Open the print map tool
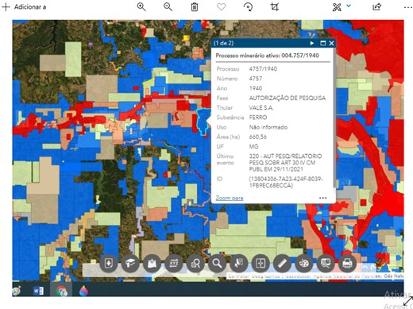413x309 pixels. [347, 263]
